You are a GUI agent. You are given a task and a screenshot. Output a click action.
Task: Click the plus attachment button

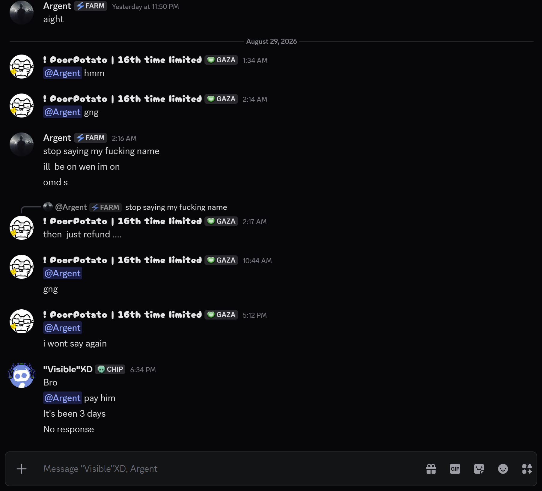point(22,469)
